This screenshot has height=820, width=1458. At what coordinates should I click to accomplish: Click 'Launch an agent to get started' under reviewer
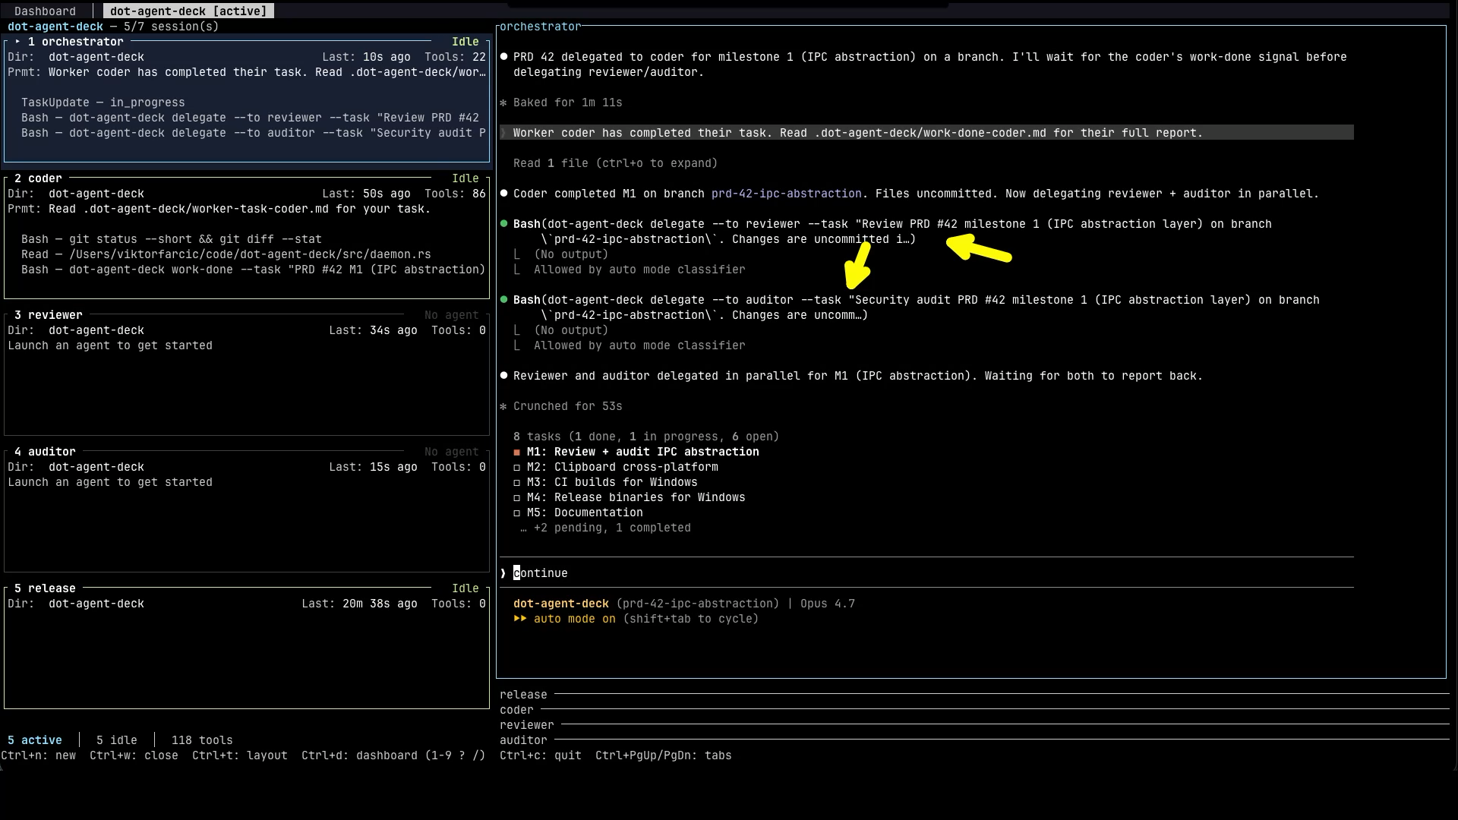point(110,345)
